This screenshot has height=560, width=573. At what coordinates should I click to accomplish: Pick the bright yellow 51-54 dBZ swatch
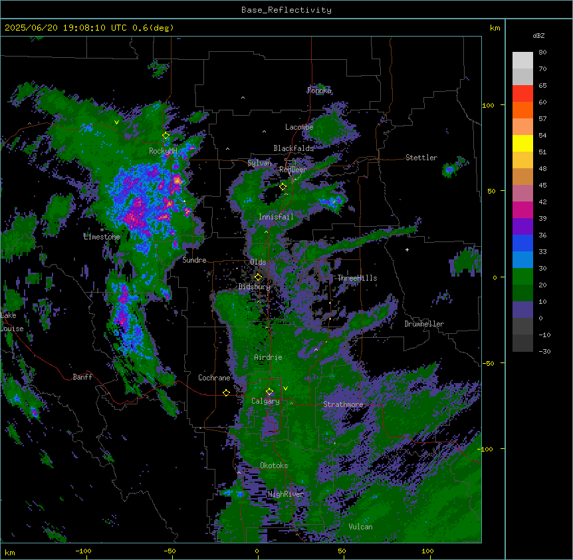click(x=522, y=143)
